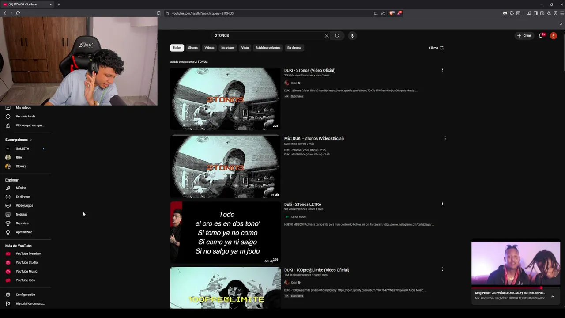Go back with the browser back arrow

click(x=5, y=13)
